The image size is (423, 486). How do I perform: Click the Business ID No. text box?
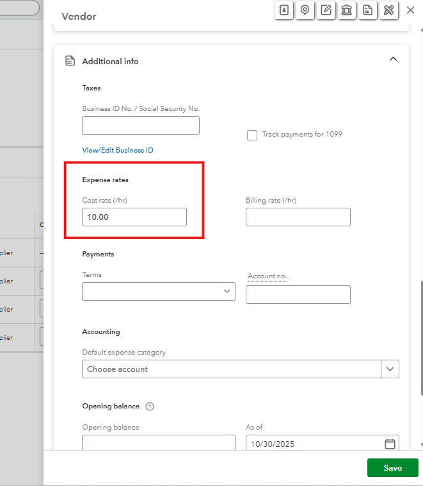[141, 126]
